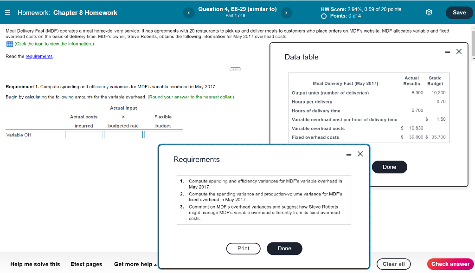This screenshot has height=273, width=475.
Task: Select the 39,600 fixed overhead actual
Action: click(x=416, y=137)
